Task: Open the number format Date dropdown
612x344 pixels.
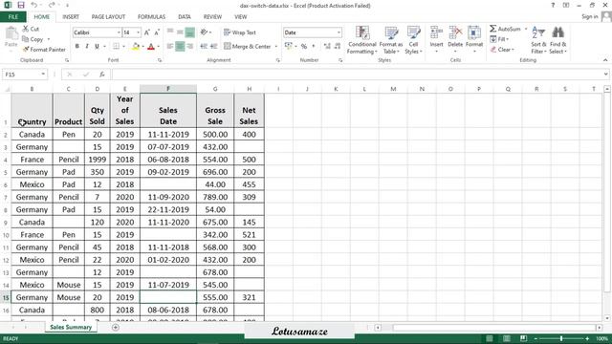Action: (339, 32)
